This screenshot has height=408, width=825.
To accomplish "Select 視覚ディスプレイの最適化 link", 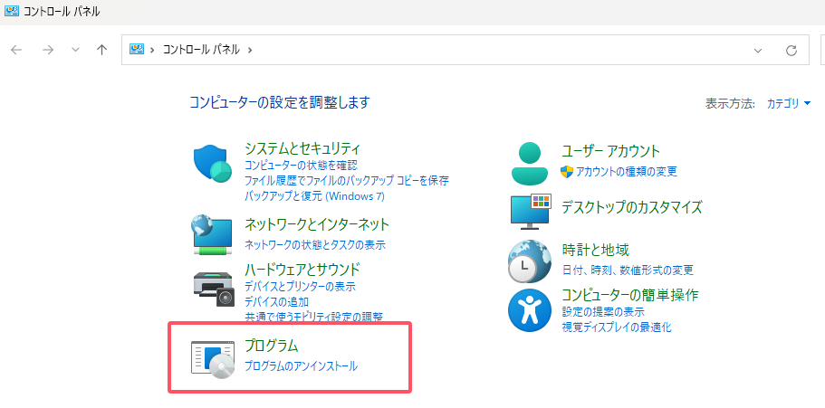I will pos(616,327).
